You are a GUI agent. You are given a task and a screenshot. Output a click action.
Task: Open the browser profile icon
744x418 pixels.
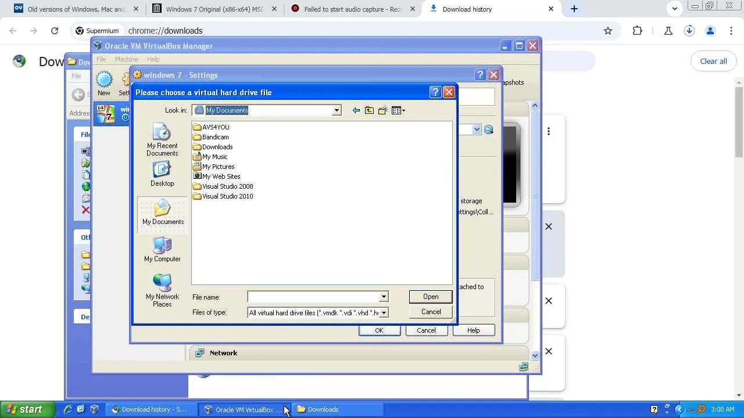[x=710, y=31]
